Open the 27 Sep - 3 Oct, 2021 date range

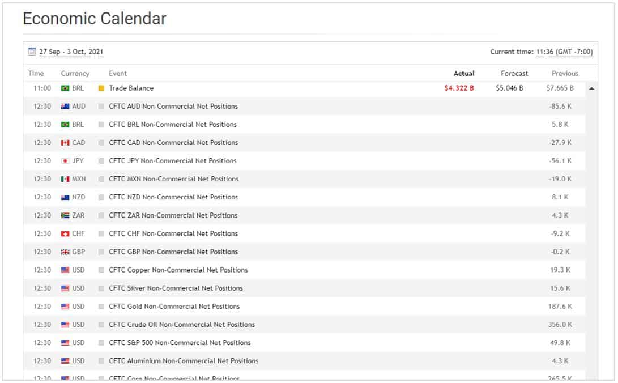coord(71,52)
